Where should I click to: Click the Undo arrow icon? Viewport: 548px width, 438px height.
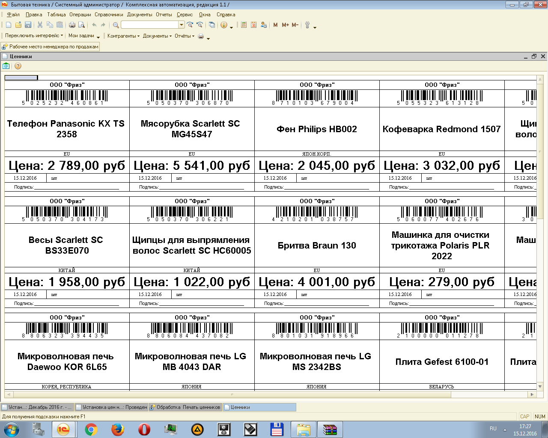pos(94,25)
